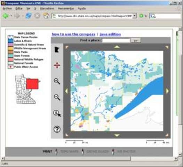Click the green Go button
The height and width of the screenshot is (167, 183).
tap(141, 16)
